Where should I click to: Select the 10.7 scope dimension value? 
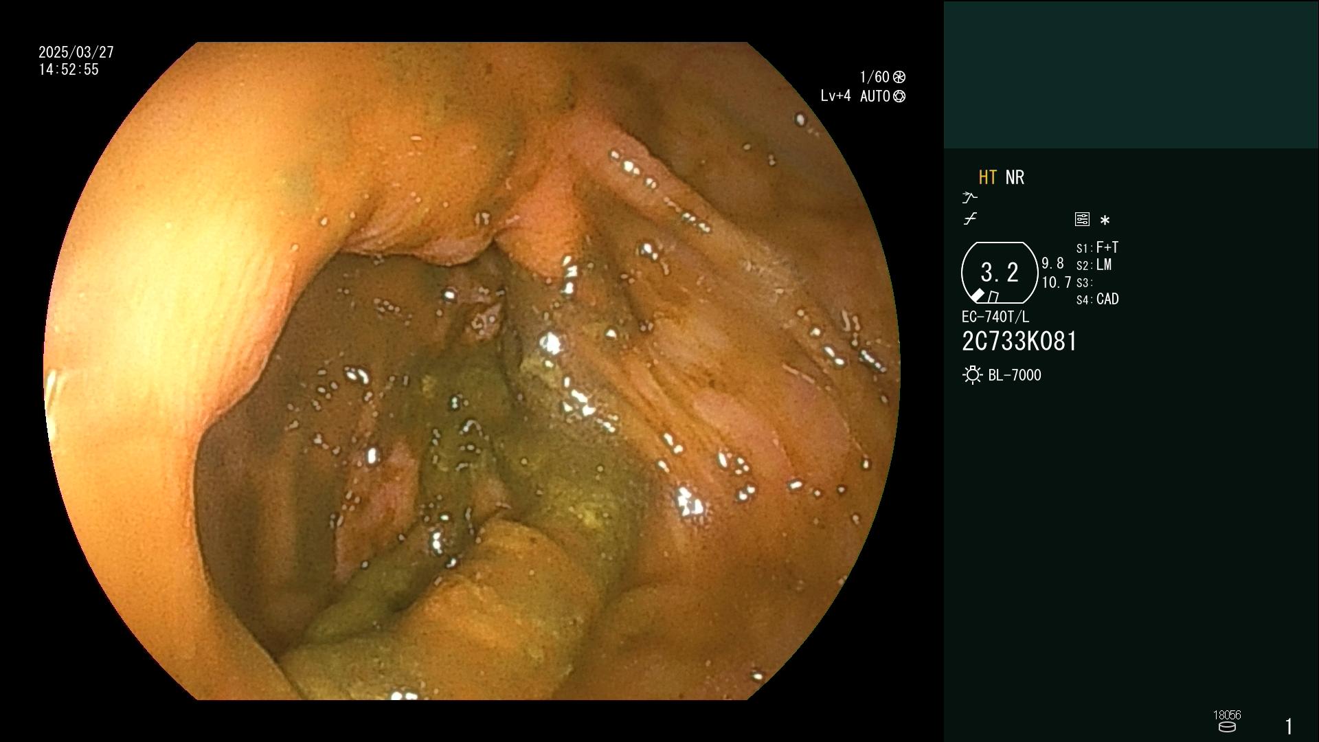coord(1057,282)
